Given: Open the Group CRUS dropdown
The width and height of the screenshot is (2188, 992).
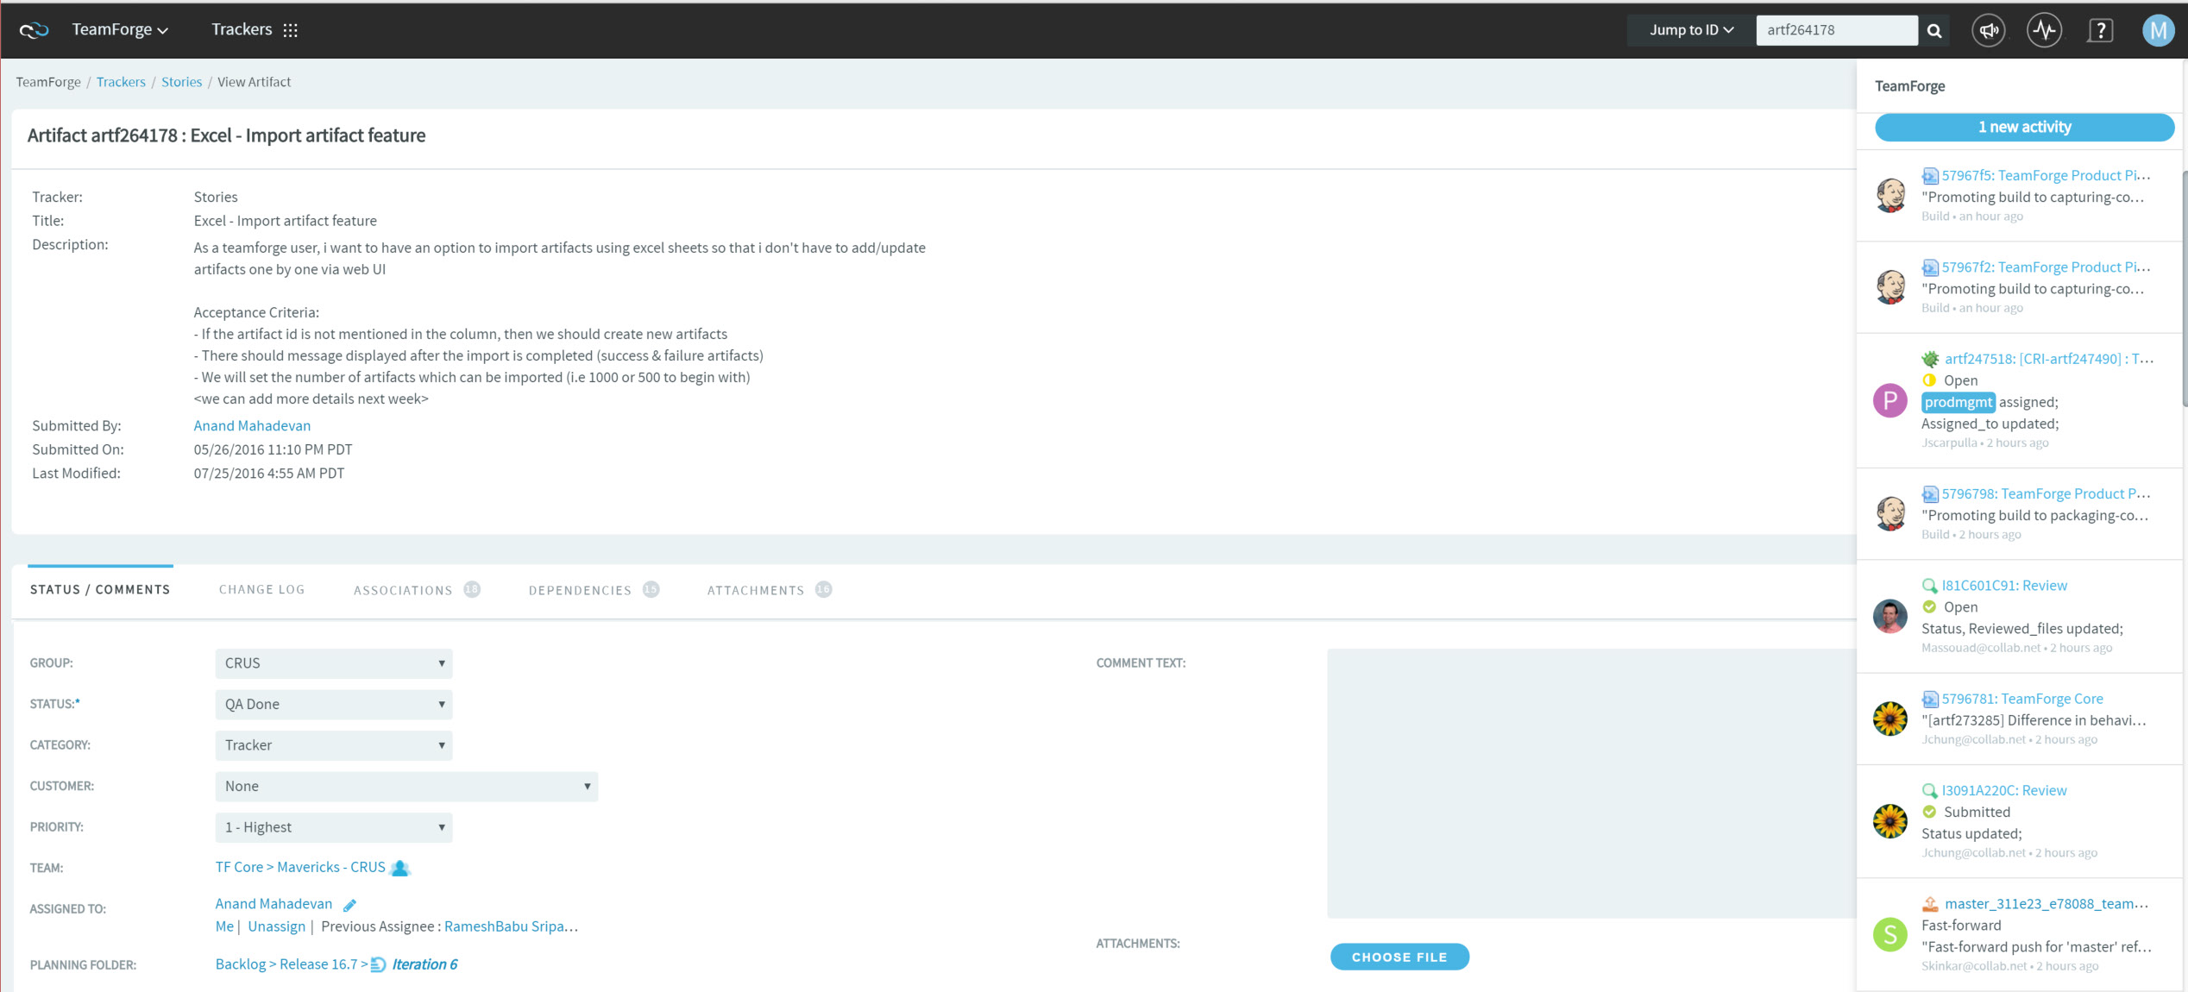Looking at the screenshot, I should [333, 663].
